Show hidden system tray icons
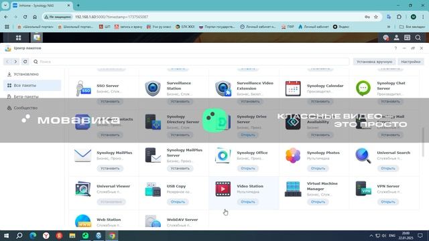 tap(371, 236)
